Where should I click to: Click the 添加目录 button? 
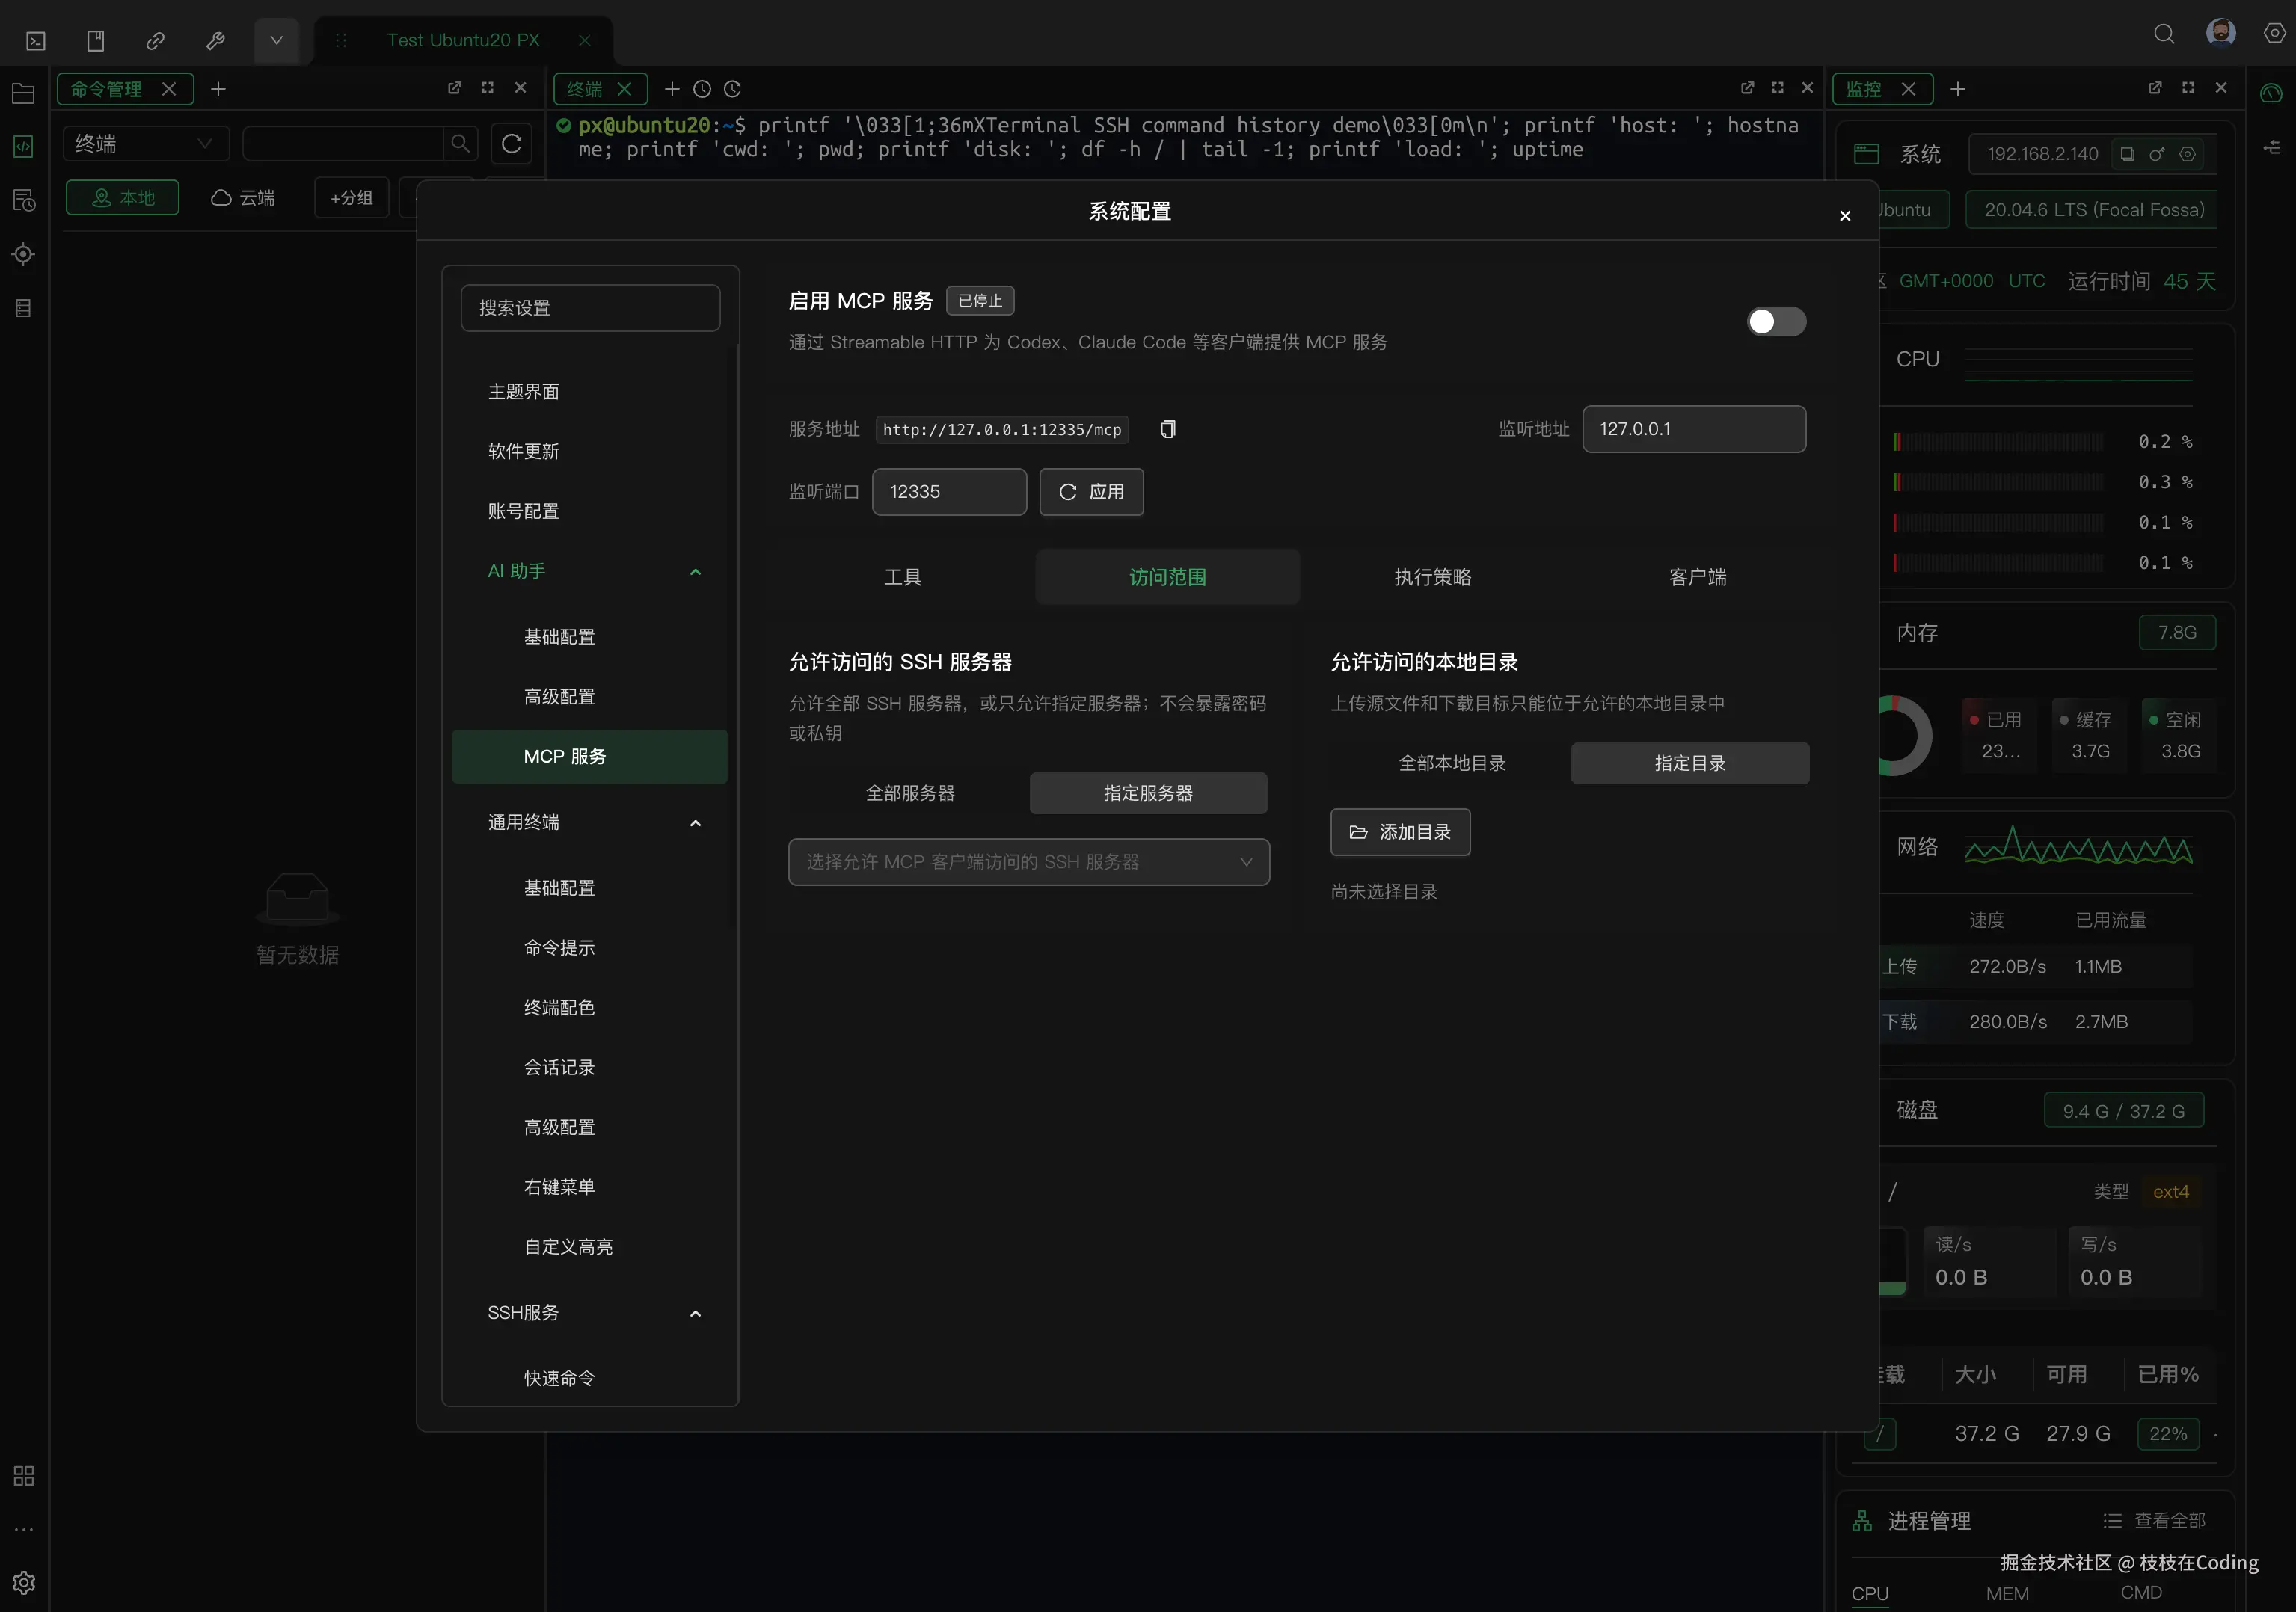pos(1400,832)
